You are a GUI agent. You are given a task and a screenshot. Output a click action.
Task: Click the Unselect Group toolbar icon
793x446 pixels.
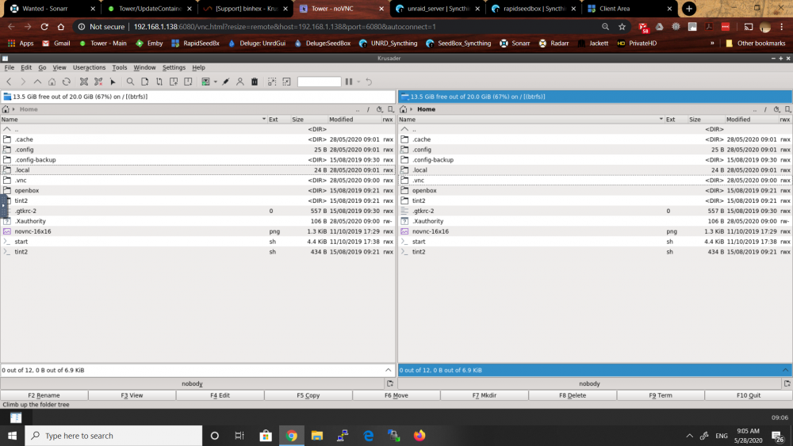pos(287,82)
